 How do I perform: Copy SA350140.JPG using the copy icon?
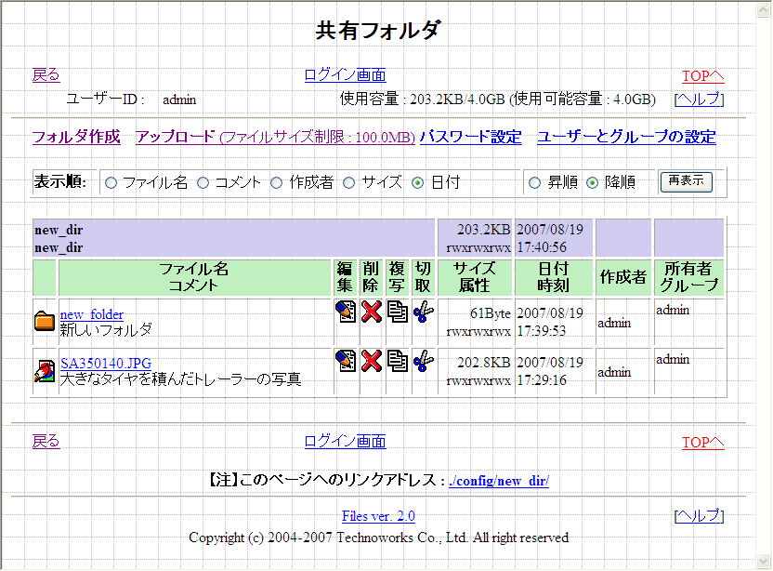click(x=398, y=361)
